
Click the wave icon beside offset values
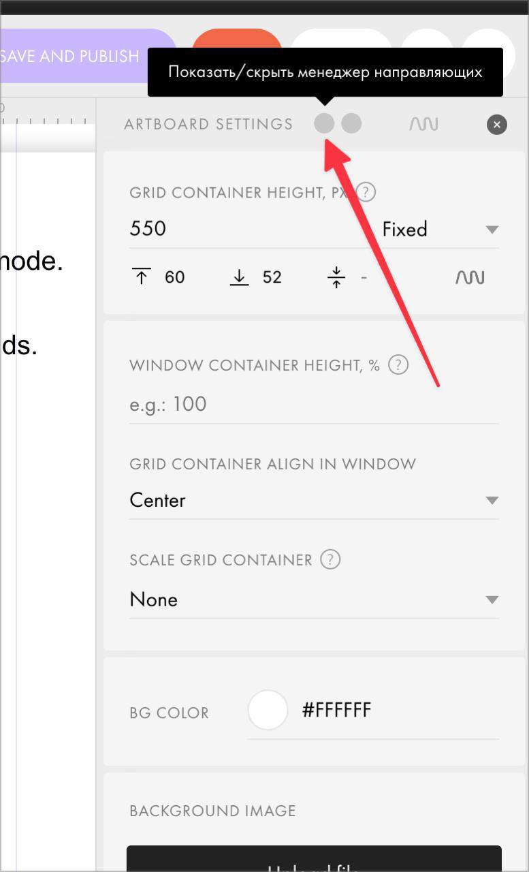(470, 277)
